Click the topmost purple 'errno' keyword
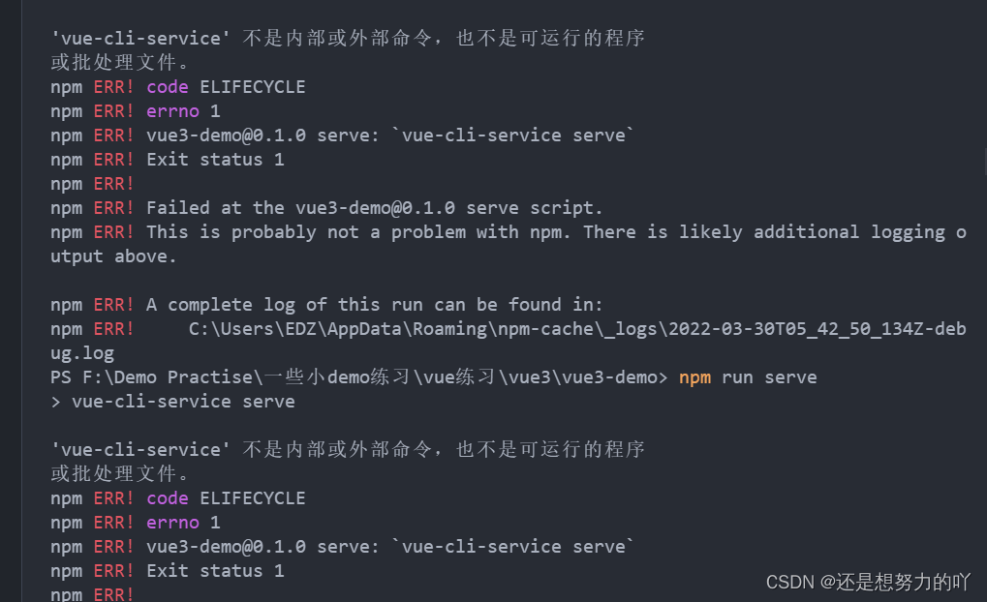The image size is (987, 602). click(x=172, y=111)
